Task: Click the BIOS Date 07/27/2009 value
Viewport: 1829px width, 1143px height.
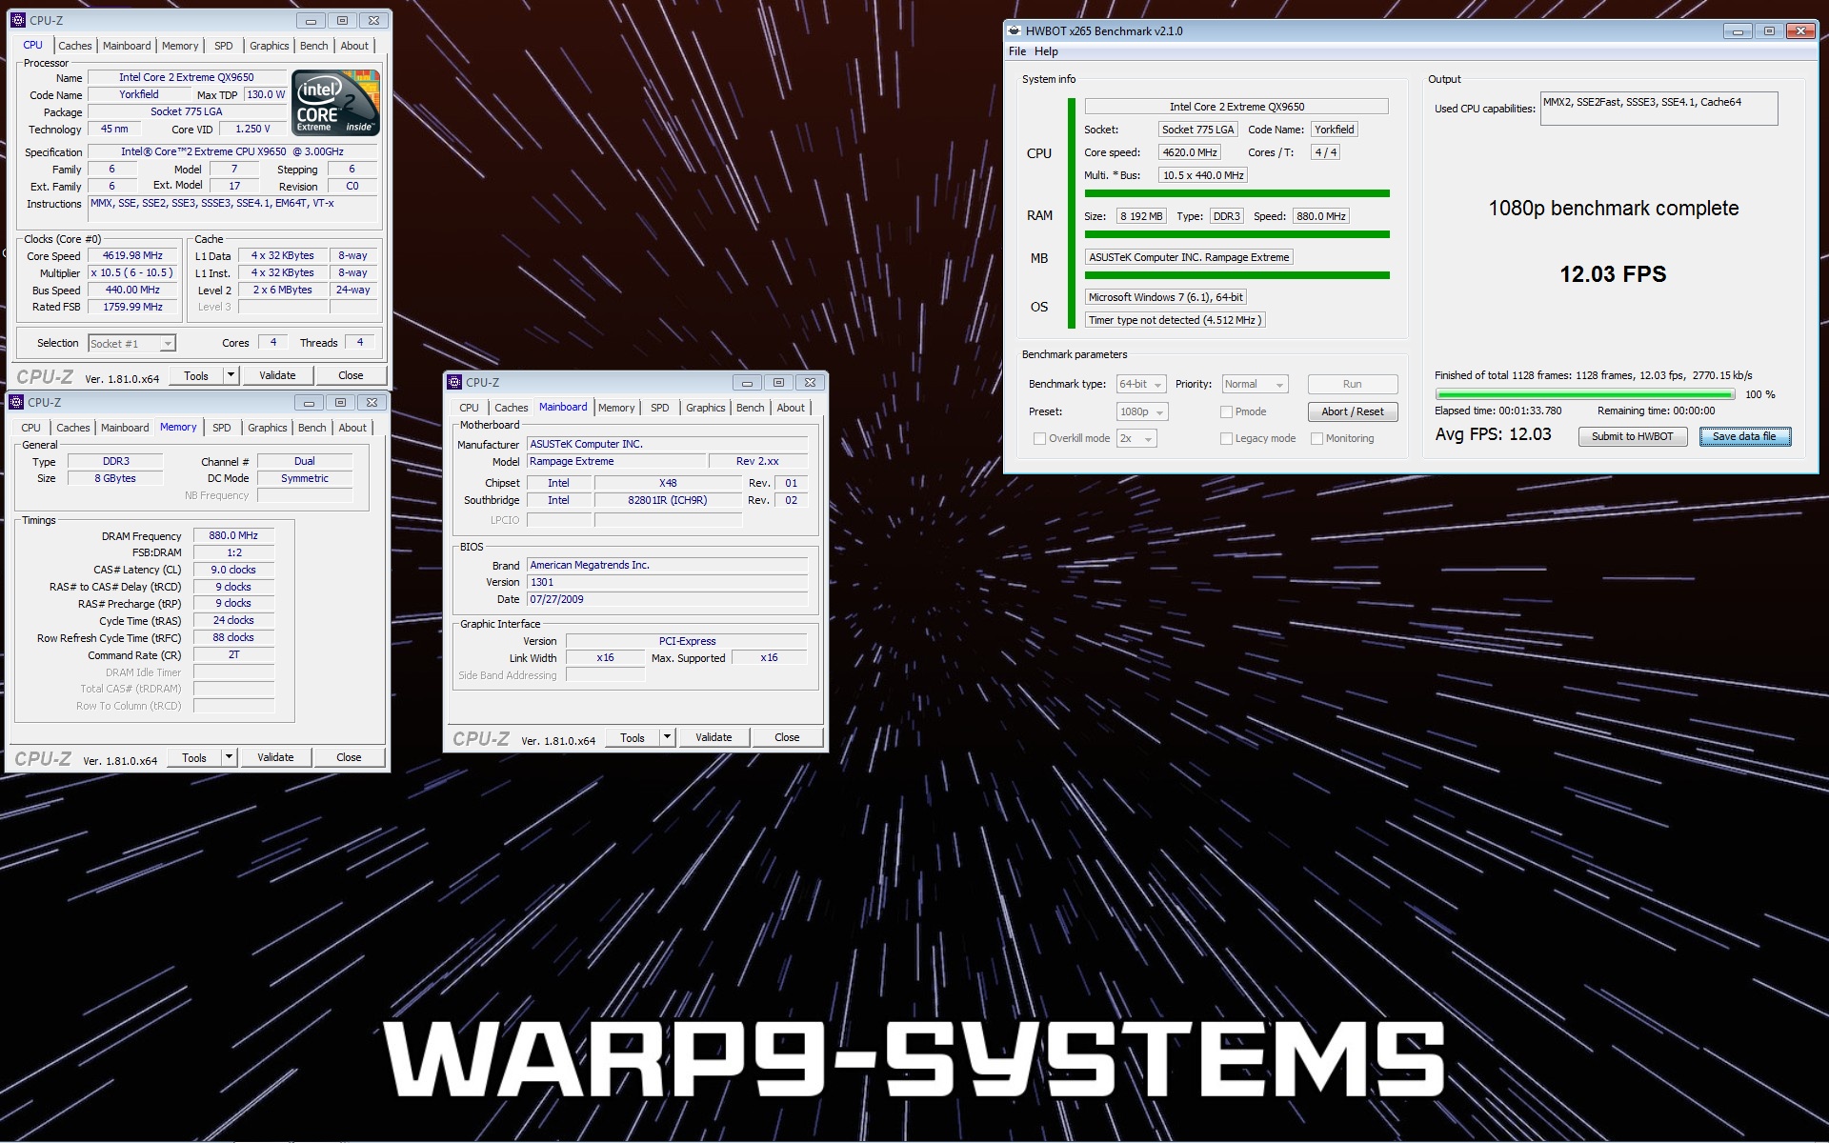Action: [x=667, y=599]
